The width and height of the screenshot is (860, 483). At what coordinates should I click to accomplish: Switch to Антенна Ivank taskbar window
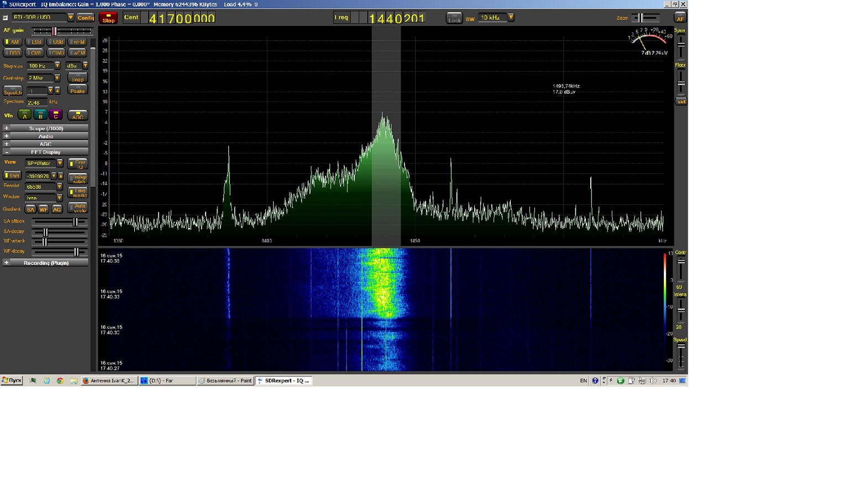109,380
